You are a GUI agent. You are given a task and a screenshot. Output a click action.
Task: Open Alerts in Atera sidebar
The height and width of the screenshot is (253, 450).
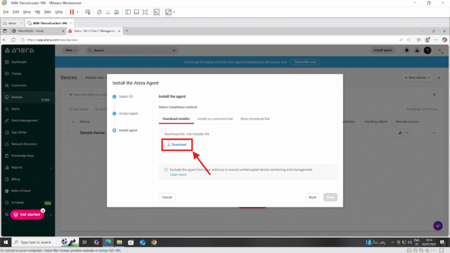[x=15, y=109]
